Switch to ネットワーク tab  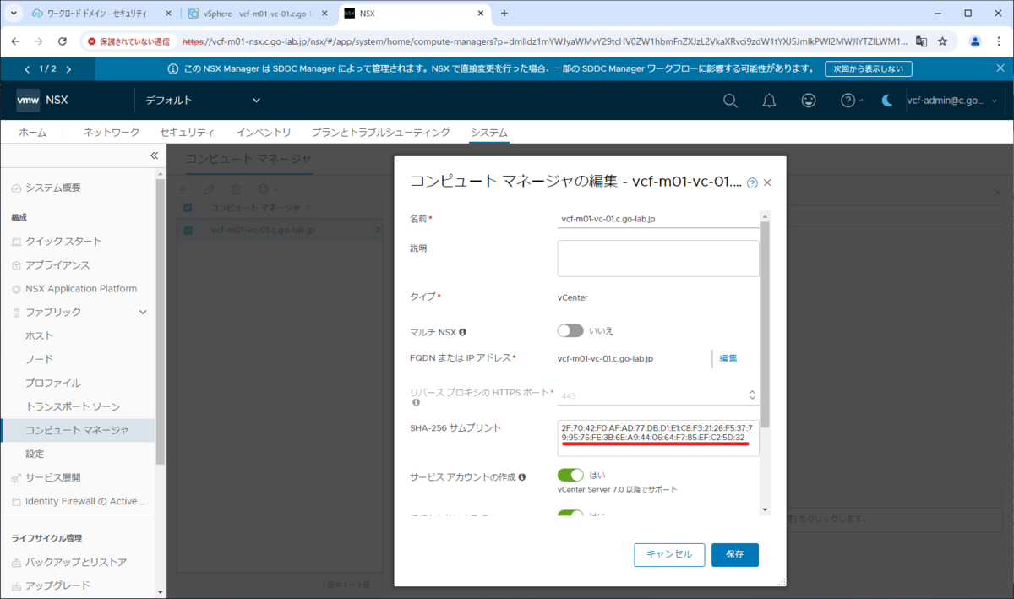tap(112, 133)
